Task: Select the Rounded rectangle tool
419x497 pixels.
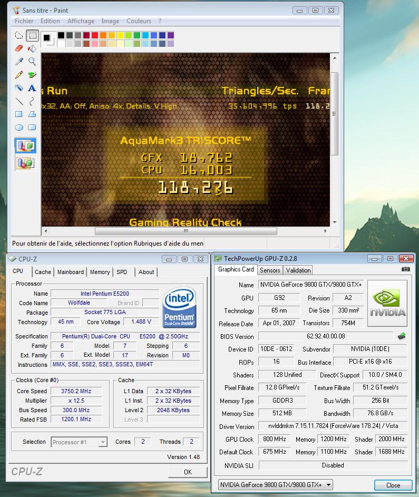Action: point(32,128)
